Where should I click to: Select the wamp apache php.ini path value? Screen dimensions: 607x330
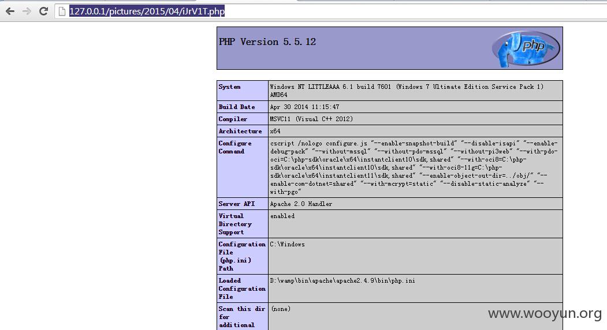342,280
